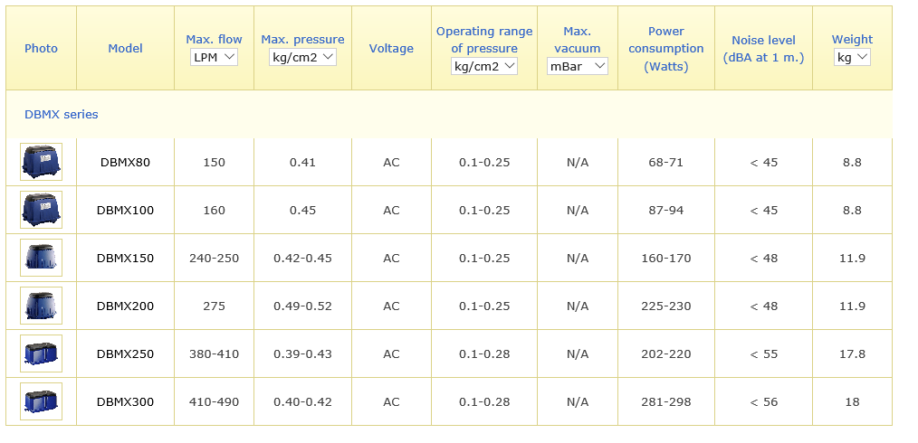This screenshot has width=918, height=443.
Task: Expand the Weight kg unit dropdown
Action: click(x=852, y=57)
